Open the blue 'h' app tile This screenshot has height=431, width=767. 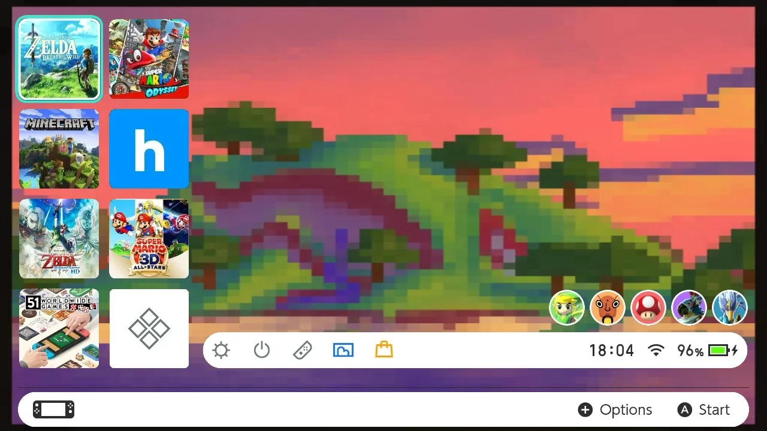click(x=149, y=148)
